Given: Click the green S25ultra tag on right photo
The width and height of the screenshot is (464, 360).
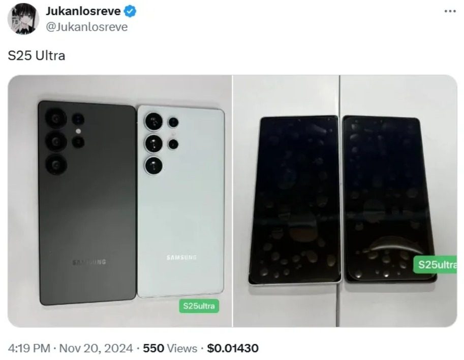Looking at the screenshot, I should tap(436, 264).
